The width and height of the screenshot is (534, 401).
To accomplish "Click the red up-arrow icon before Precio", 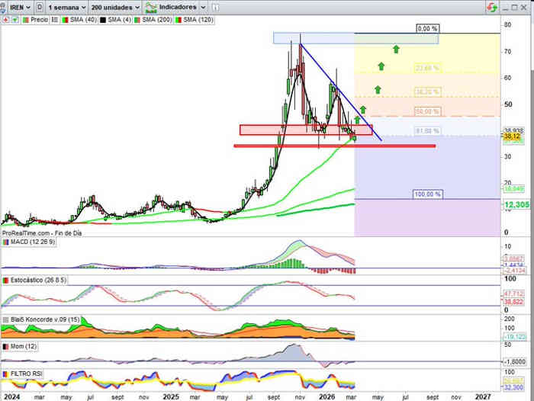I will point(6,19).
